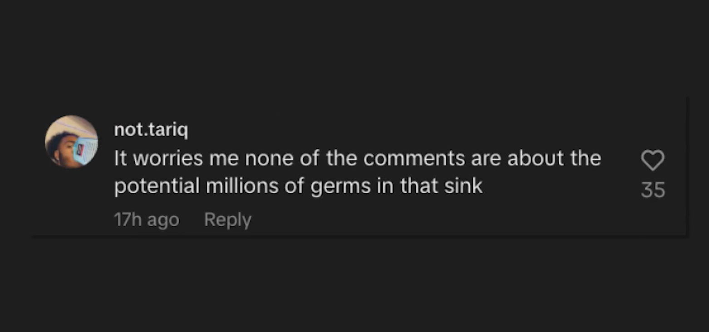Click the word "It" starting the comment

click(120, 158)
